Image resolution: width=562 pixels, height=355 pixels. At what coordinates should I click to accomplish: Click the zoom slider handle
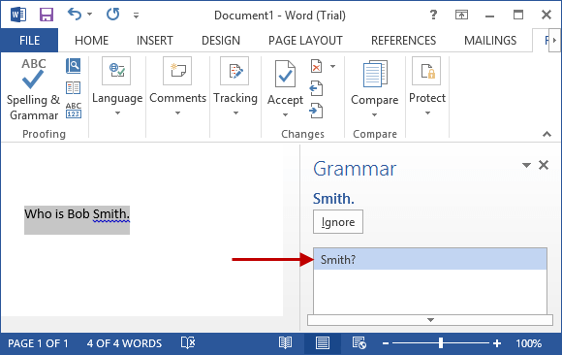[x=441, y=343]
